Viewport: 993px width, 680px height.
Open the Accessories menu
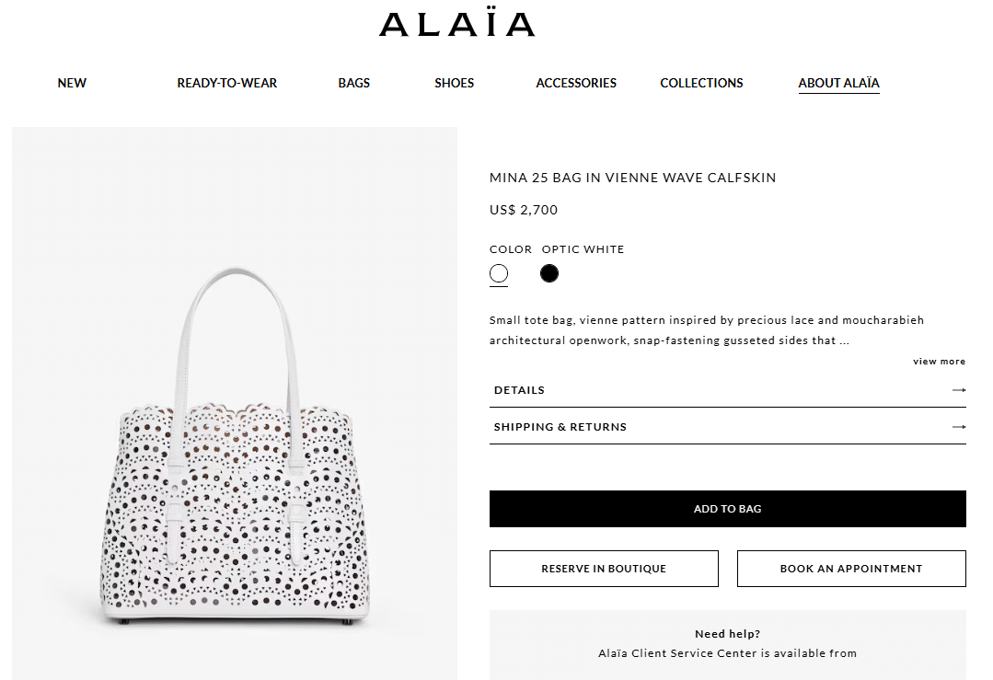tap(576, 83)
